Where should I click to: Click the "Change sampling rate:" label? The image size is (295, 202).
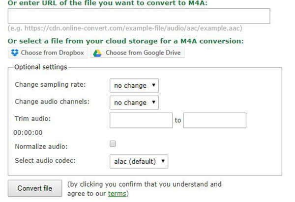coord(50,85)
